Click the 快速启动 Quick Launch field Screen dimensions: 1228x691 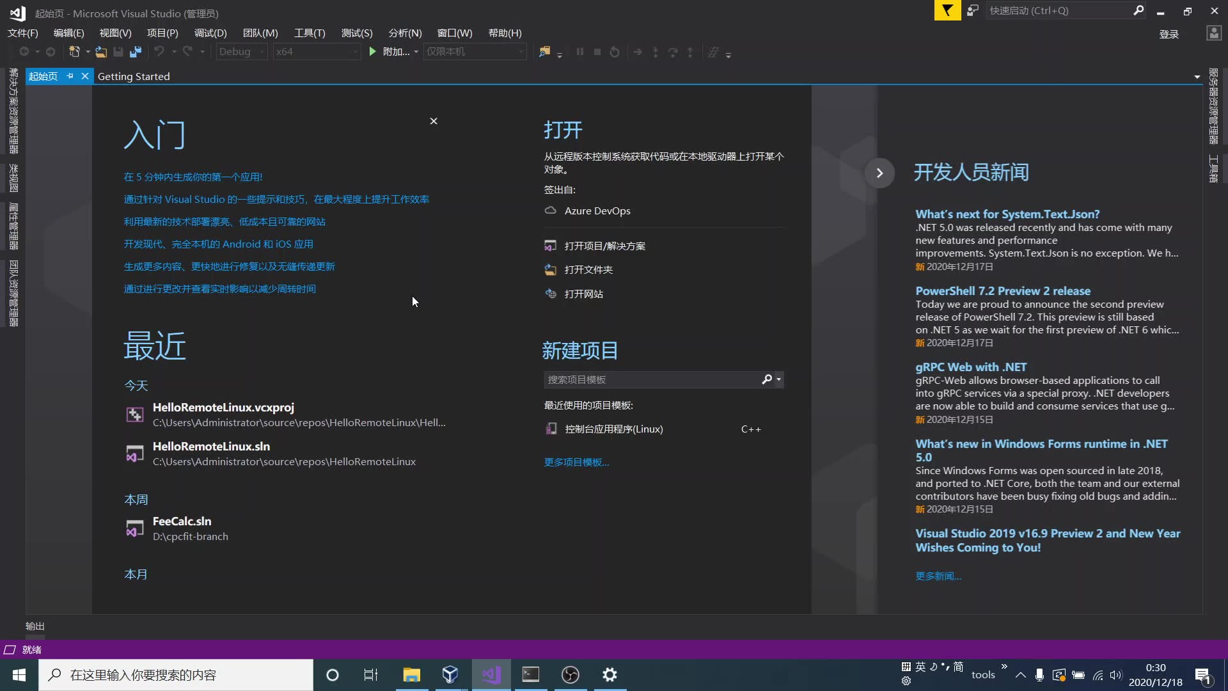tap(1059, 10)
